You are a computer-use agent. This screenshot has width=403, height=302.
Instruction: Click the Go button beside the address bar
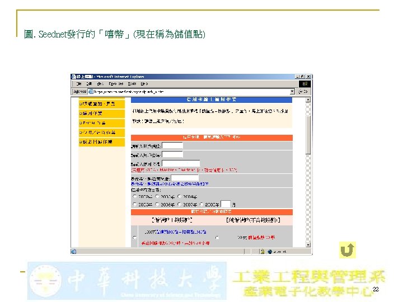point(303,91)
